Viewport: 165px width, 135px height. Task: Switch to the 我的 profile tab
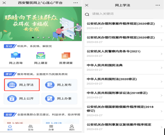[72, 128]
